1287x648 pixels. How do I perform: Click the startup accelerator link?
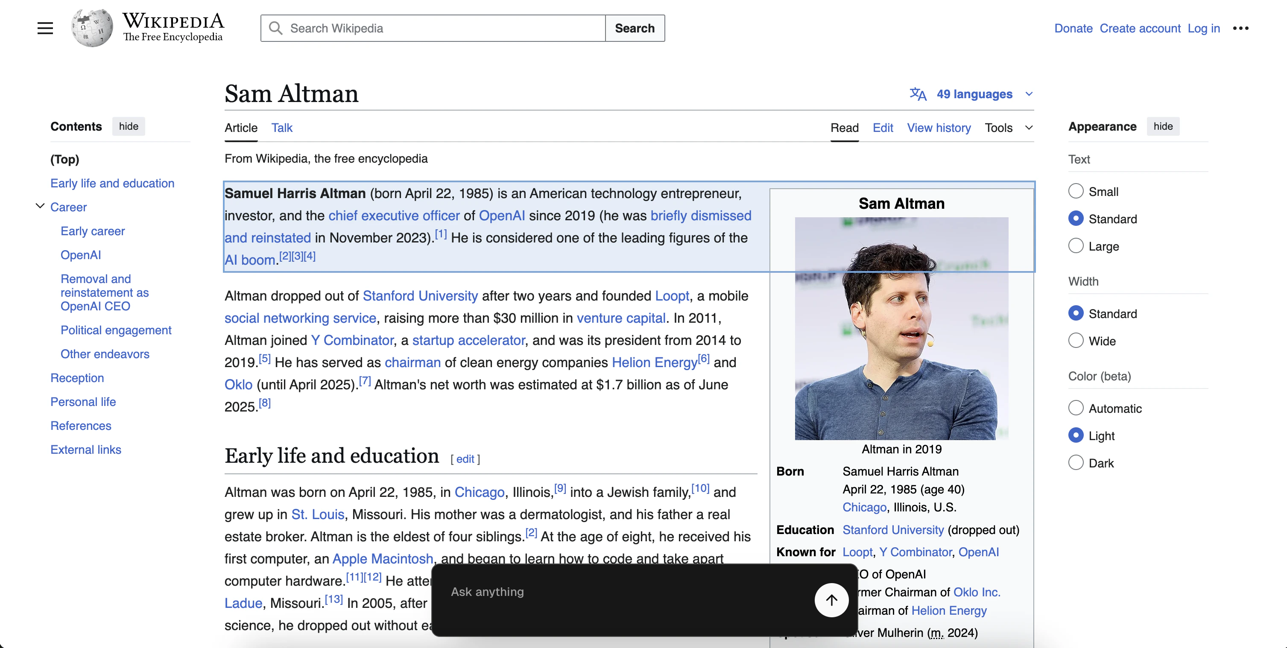468,341
